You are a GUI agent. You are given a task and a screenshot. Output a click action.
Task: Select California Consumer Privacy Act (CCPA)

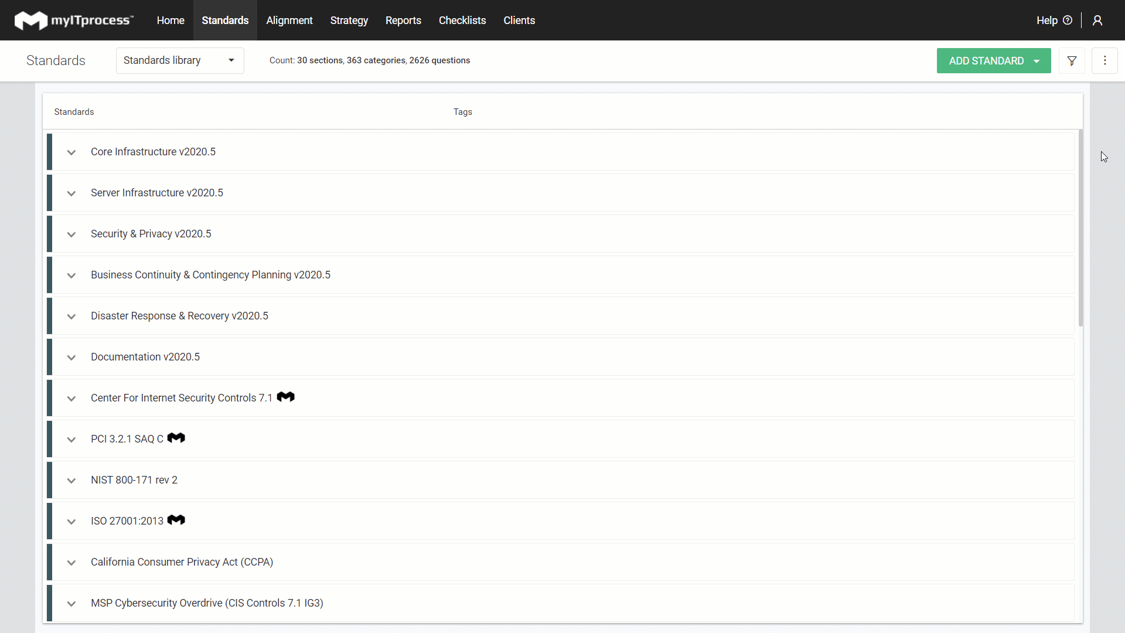click(x=182, y=562)
